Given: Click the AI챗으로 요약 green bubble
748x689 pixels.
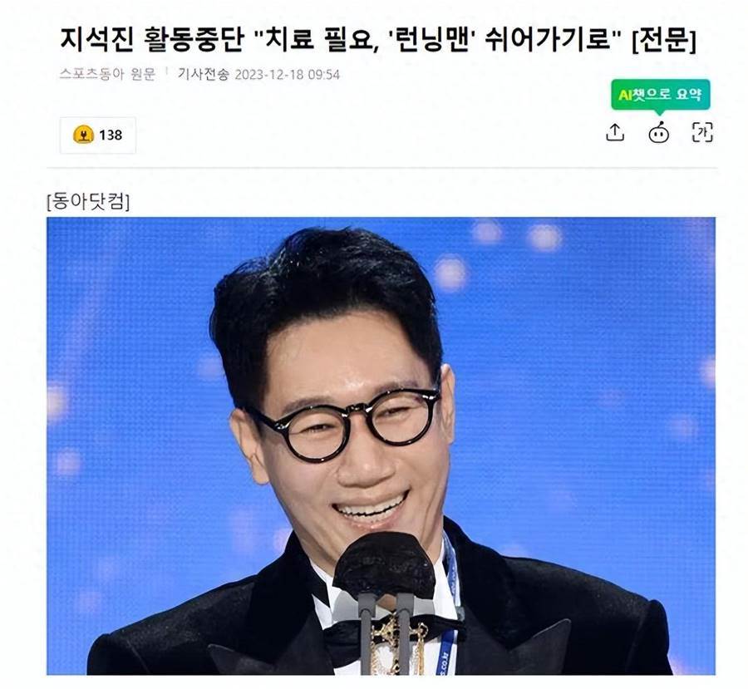Looking at the screenshot, I should pos(660,95).
